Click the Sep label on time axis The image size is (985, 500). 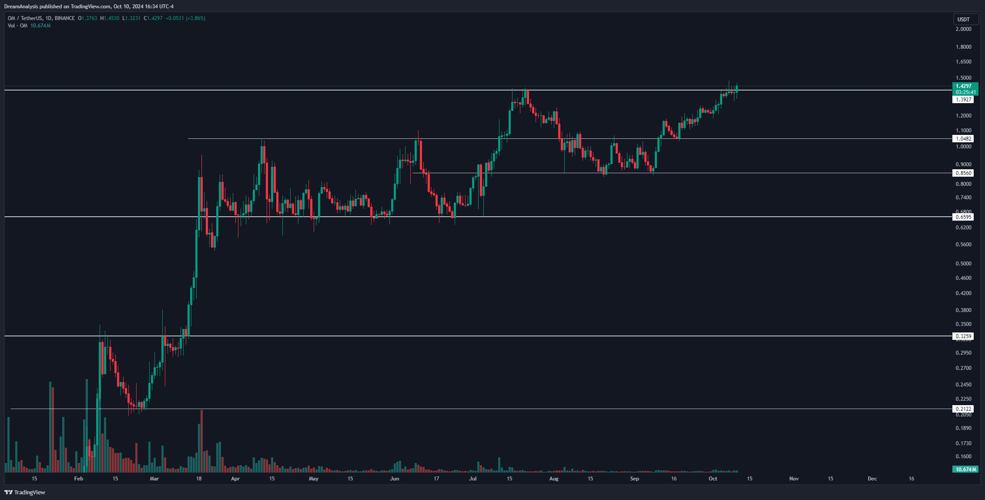[x=634, y=479]
